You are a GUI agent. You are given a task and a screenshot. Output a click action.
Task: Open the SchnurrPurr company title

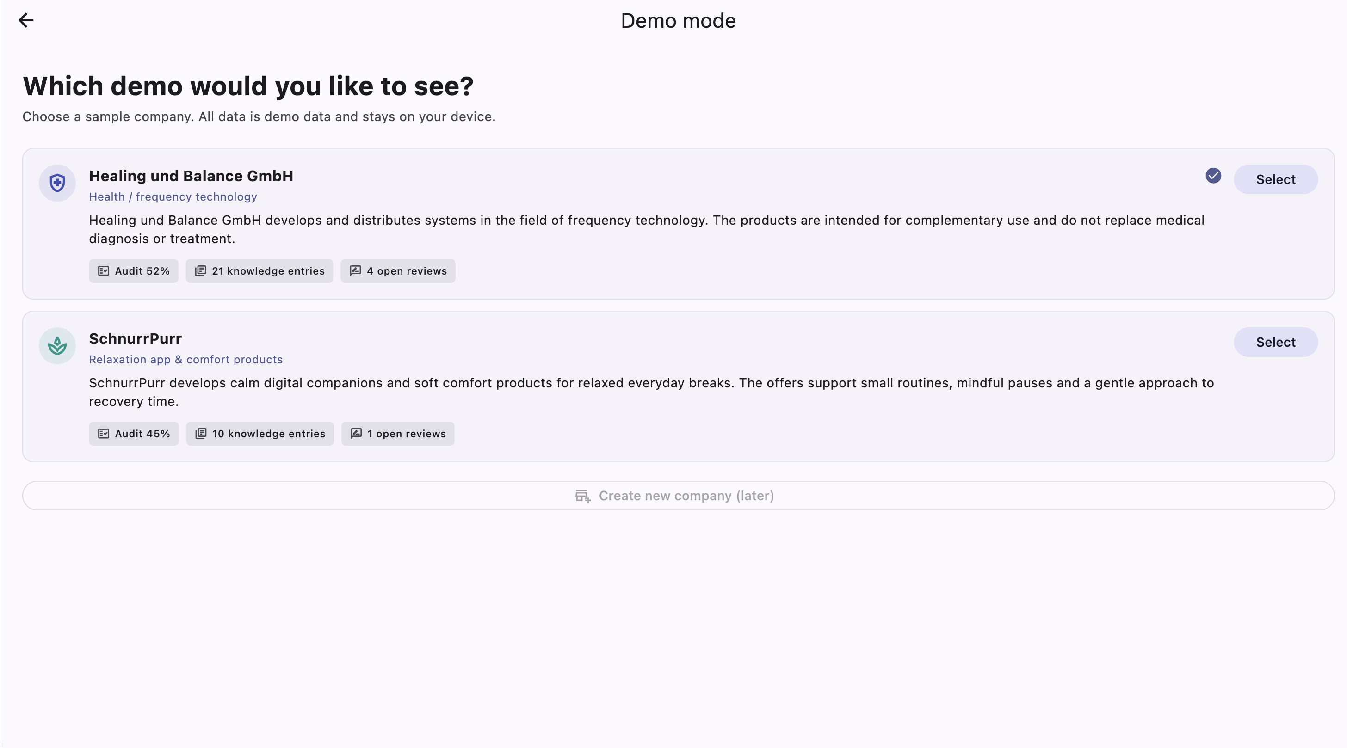pos(136,339)
